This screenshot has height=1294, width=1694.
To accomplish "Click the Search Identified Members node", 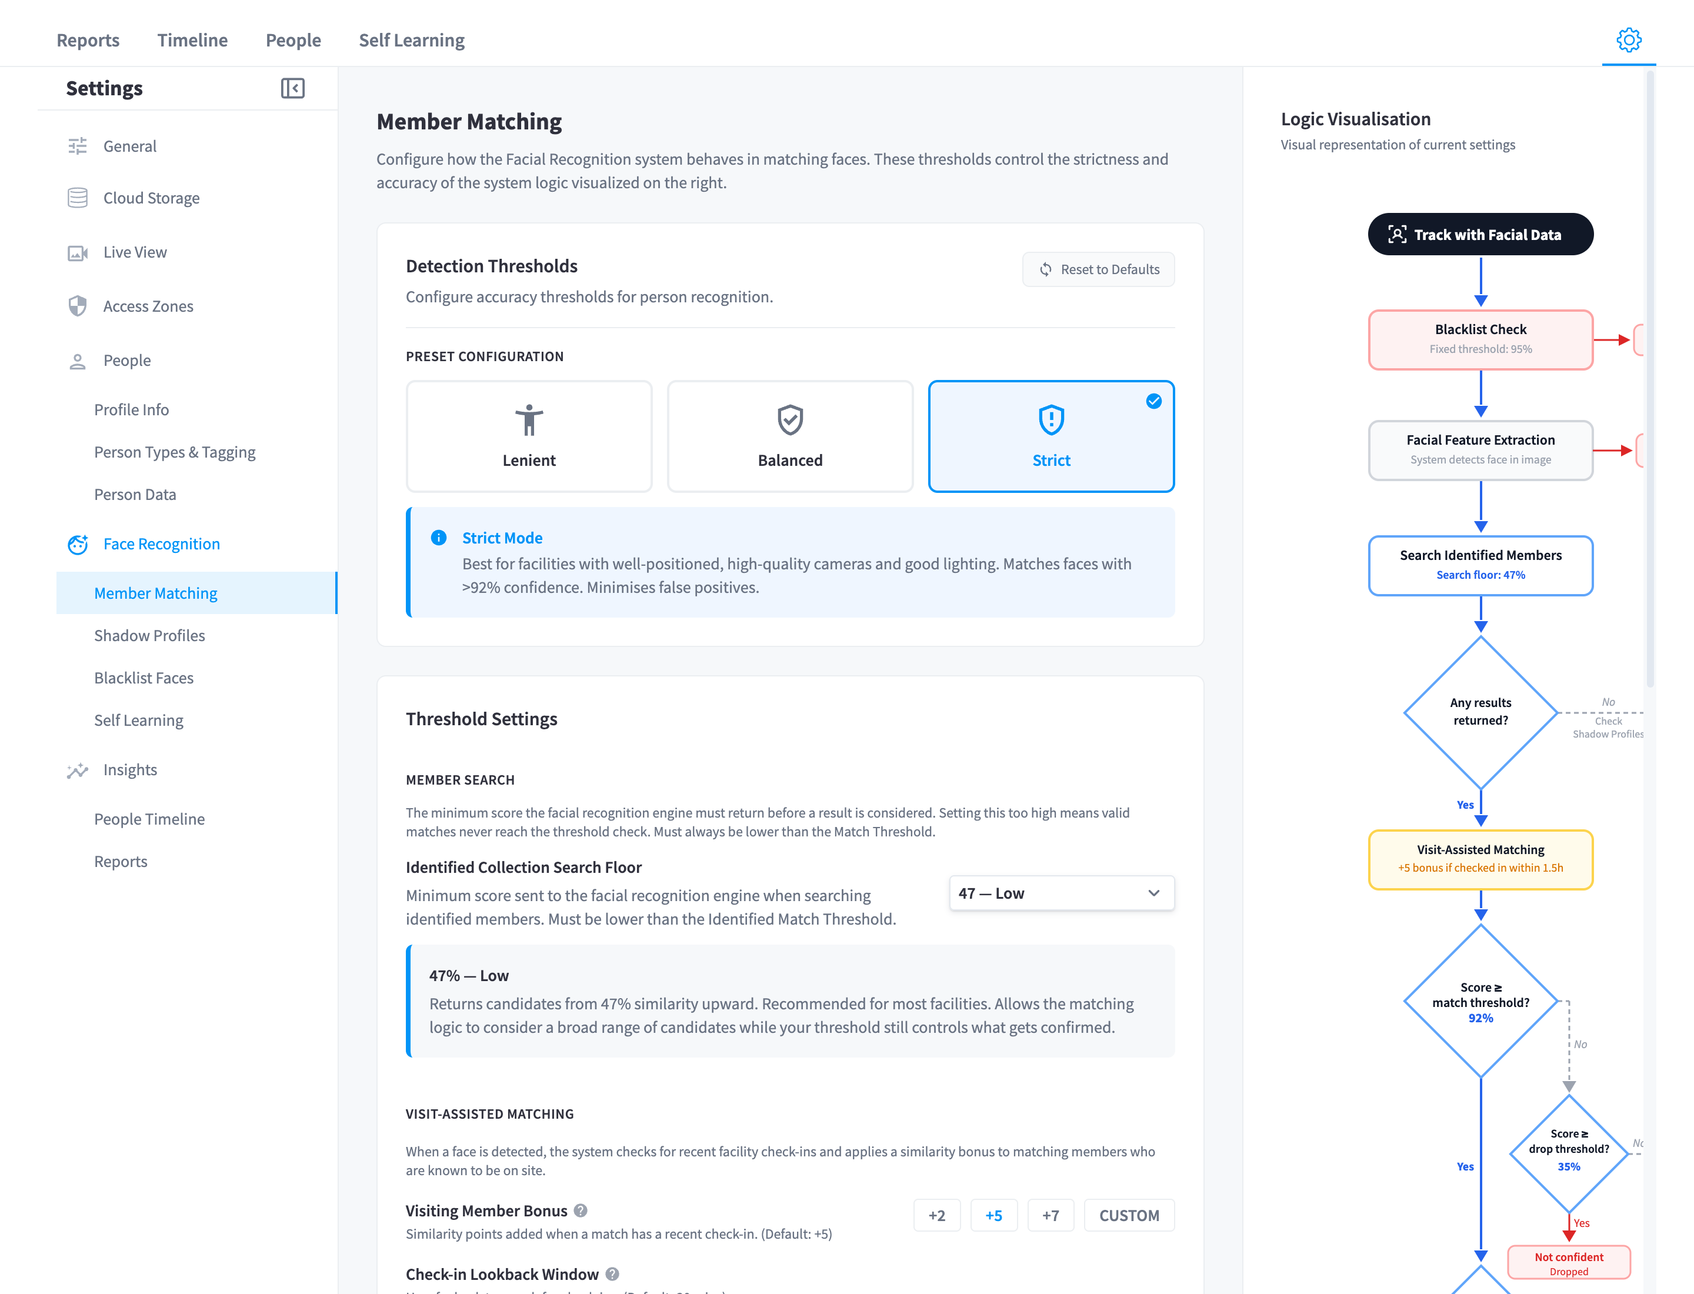I will pos(1480,565).
